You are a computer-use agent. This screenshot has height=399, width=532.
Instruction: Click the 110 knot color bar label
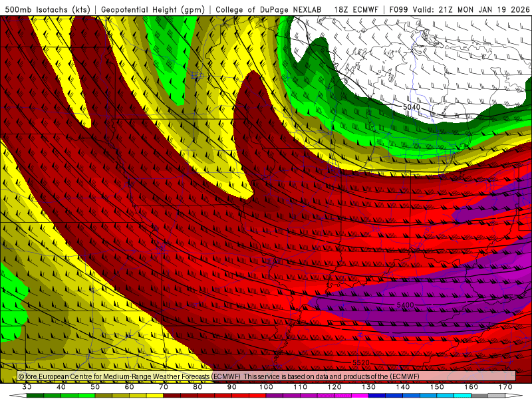coord(301,387)
